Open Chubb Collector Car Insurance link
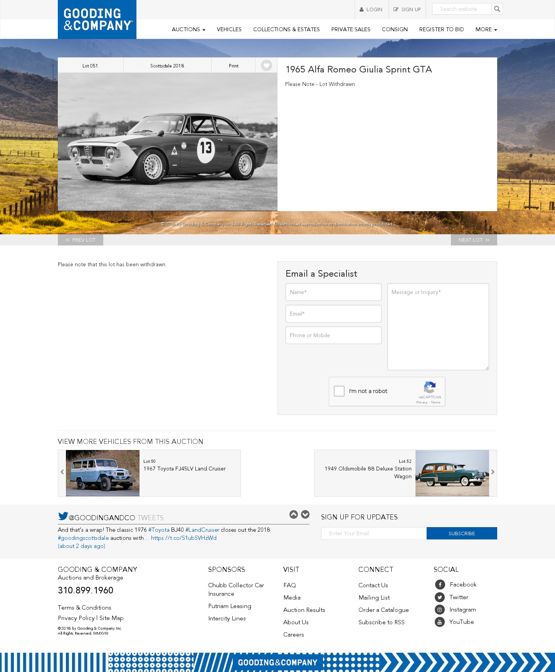Image resolution: width=555 pixels, height=672 pixels. pyautogui.click(x=236, y=590)
